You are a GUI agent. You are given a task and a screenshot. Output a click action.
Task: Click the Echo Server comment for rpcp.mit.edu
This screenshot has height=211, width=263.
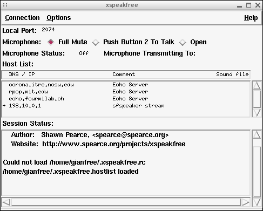tap(130, 92)
